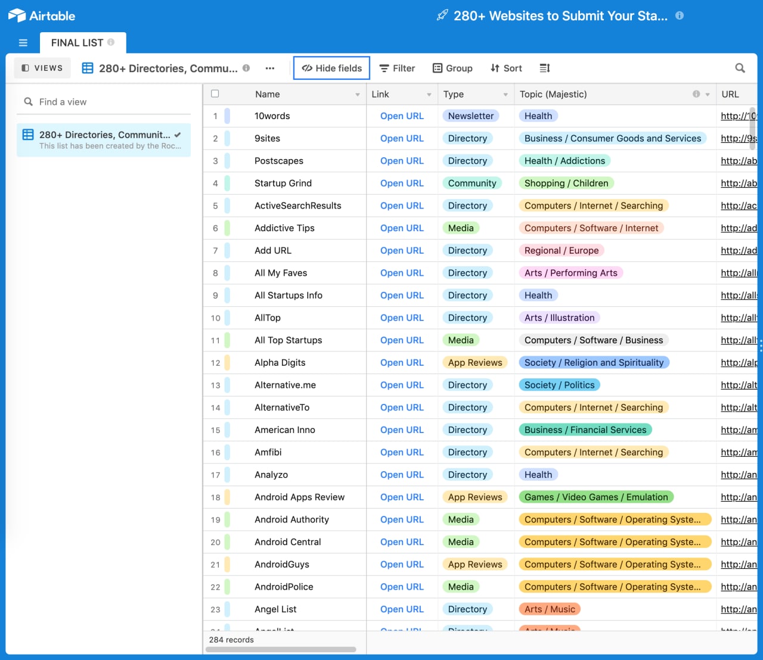
Task: Click the Find a view search field
Action: pos(104,102)
